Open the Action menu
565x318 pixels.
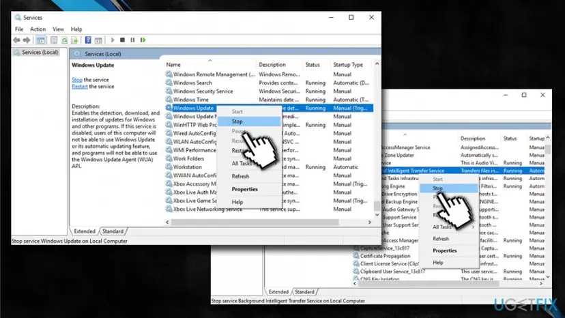[x=38, y=29]
